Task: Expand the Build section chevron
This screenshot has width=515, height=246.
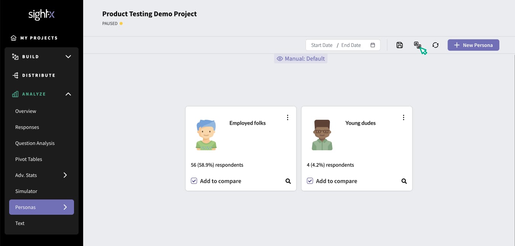Action: coord(68,56)
